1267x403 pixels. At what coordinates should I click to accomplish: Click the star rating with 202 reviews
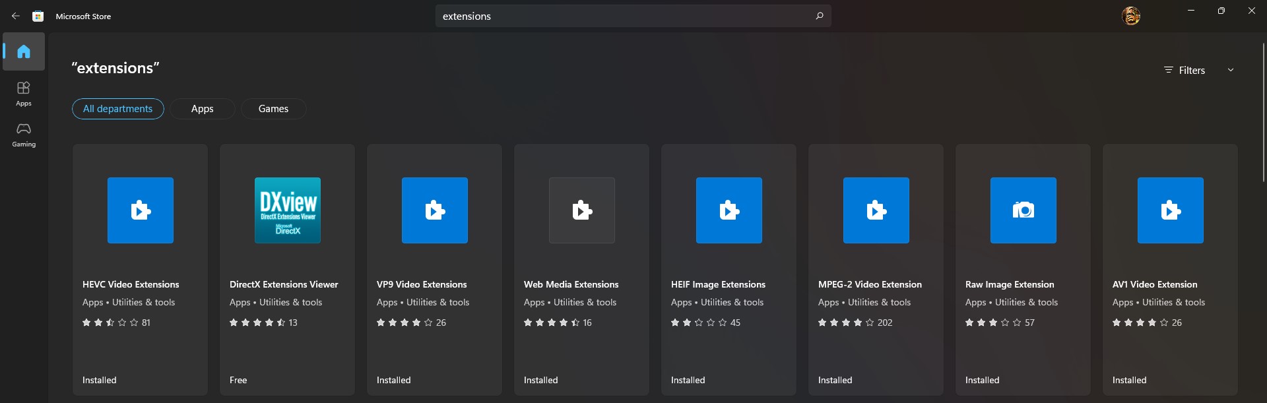click(855, 323)
